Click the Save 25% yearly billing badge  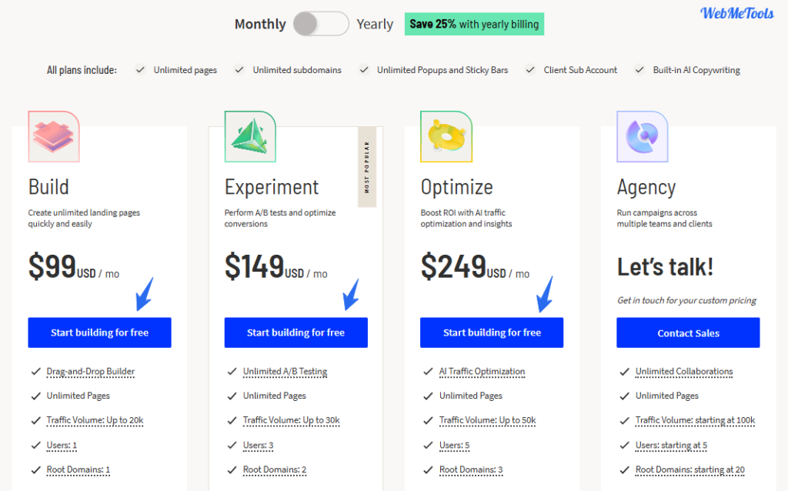pyautogui.click(x=474, y=24)
